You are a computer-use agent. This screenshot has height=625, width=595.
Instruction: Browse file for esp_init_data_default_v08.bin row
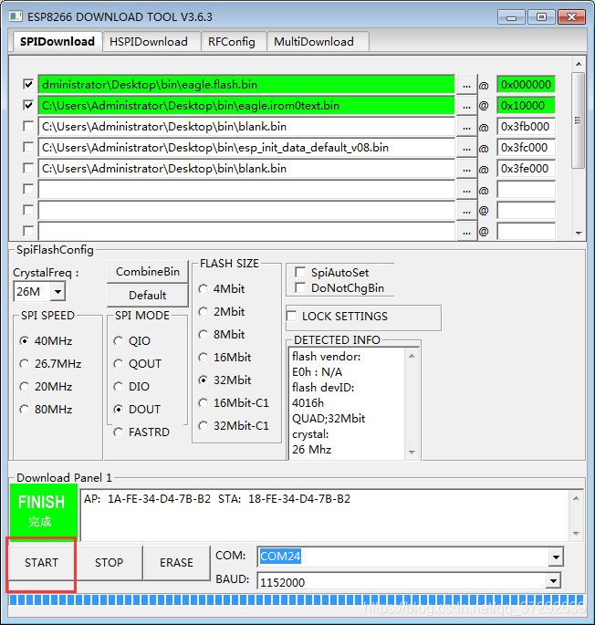pos(466,149)
